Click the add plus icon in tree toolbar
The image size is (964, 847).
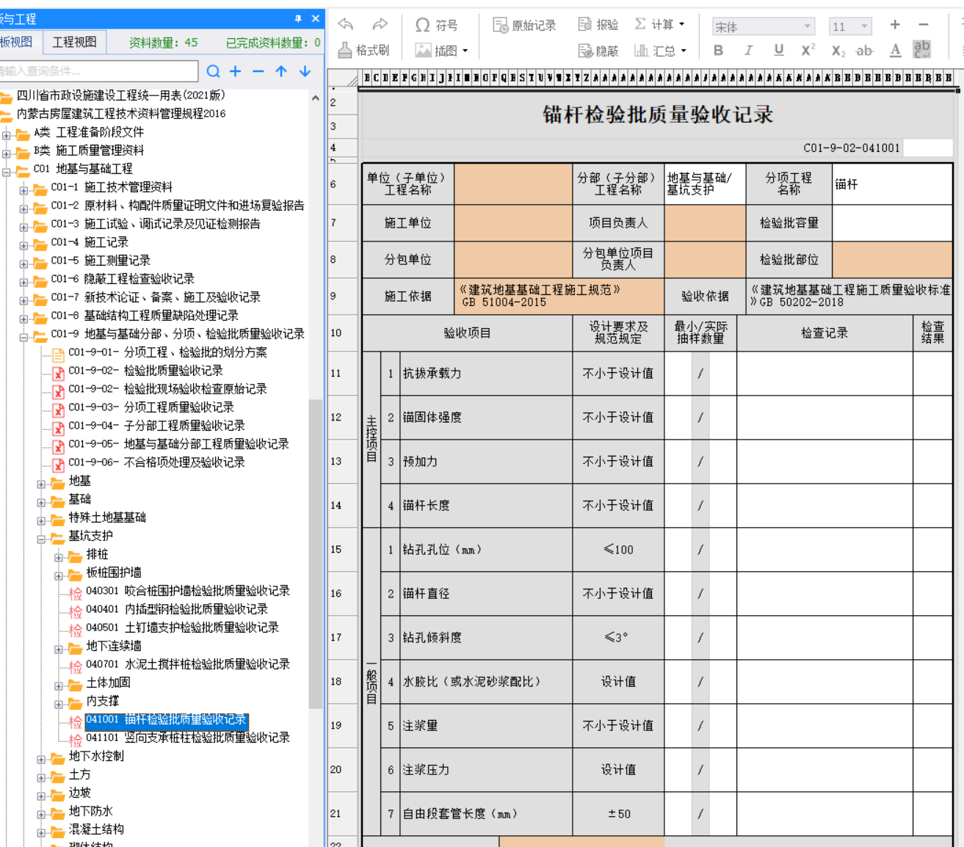[236, 71]
